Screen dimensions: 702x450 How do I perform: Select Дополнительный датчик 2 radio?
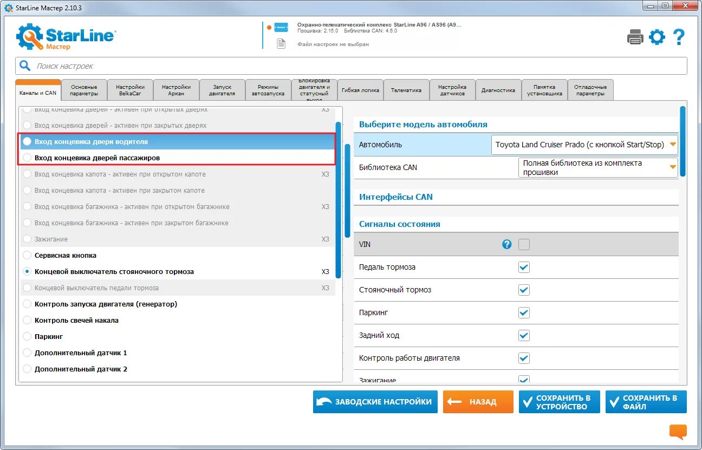(27, 369)
